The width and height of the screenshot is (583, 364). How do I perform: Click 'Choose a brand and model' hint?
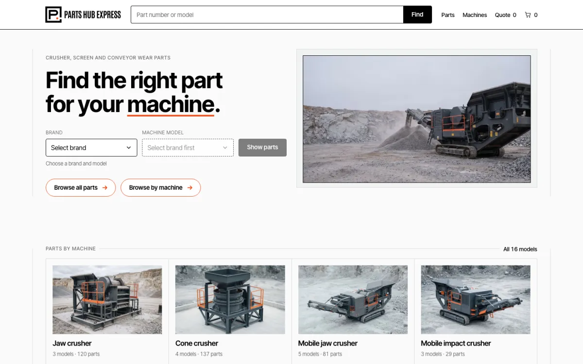click(76, 164)
